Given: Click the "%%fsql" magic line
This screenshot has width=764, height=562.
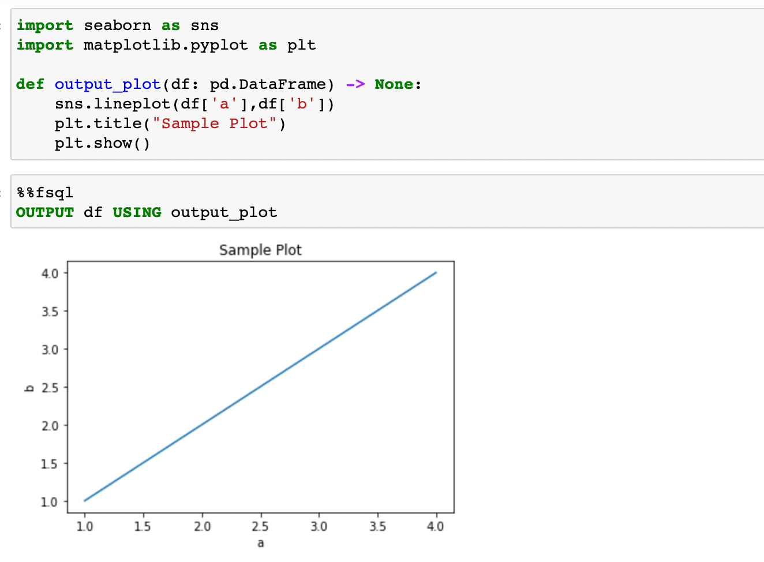Looking at the screenshot, I should click(45, 193).
